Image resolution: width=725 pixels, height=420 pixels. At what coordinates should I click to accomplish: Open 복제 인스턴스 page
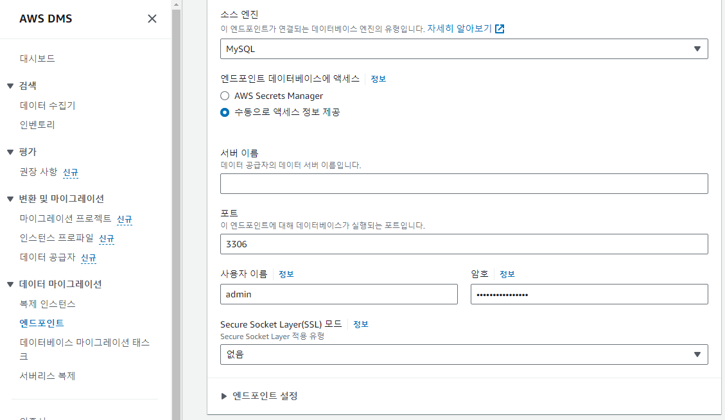(x=47, y=304)
